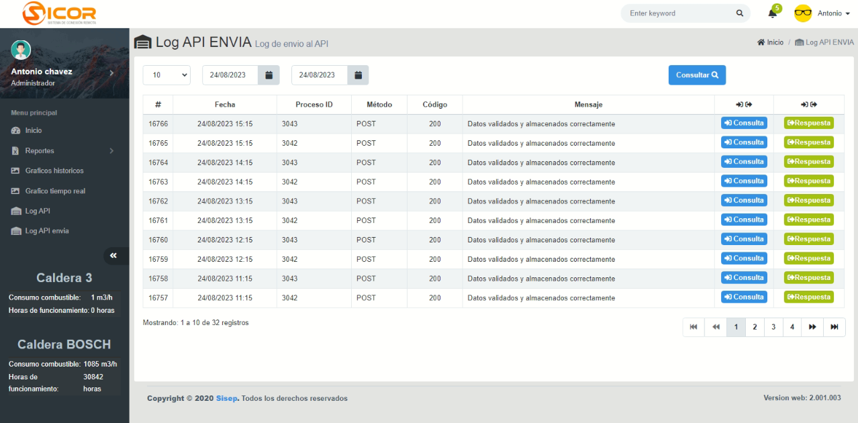
Task: Select Log API in sidebar menu
Action: point(38,211)
